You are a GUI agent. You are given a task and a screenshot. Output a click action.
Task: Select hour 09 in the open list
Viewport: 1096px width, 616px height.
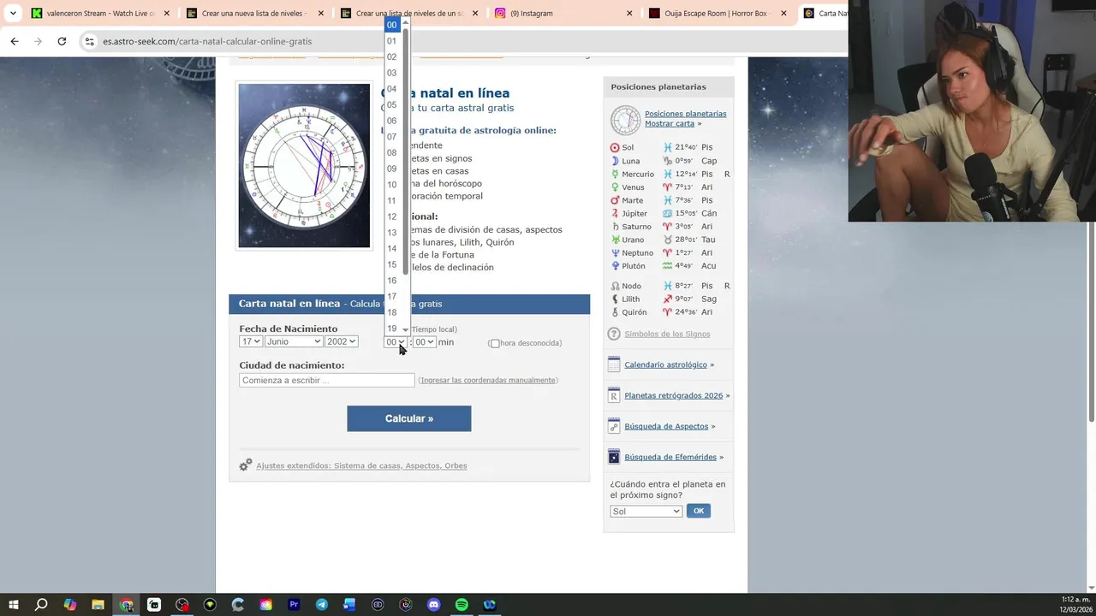pos(393,169)
